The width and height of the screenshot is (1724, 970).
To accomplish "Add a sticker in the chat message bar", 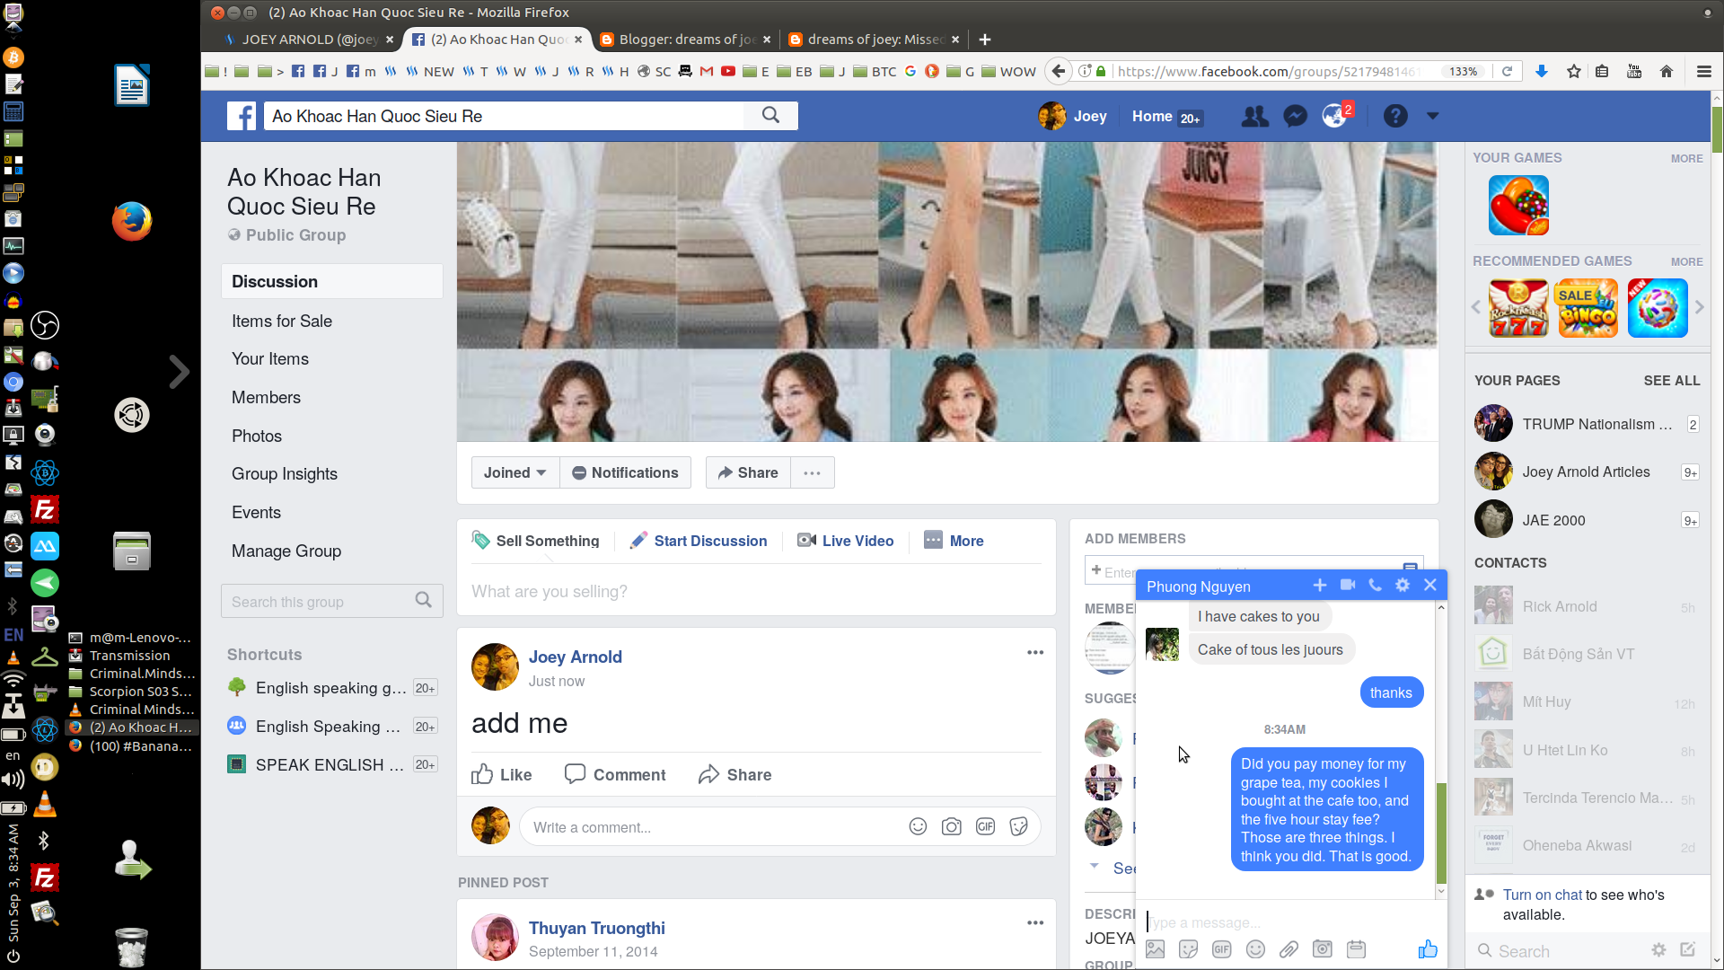I will (x=1188, y=948).
